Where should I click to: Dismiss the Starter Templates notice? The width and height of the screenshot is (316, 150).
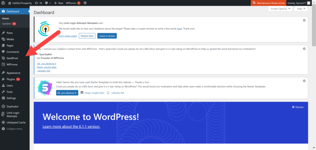[304, 81]
